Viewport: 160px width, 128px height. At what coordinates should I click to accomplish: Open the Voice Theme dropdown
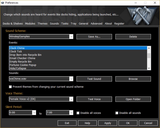click(71, 99)
